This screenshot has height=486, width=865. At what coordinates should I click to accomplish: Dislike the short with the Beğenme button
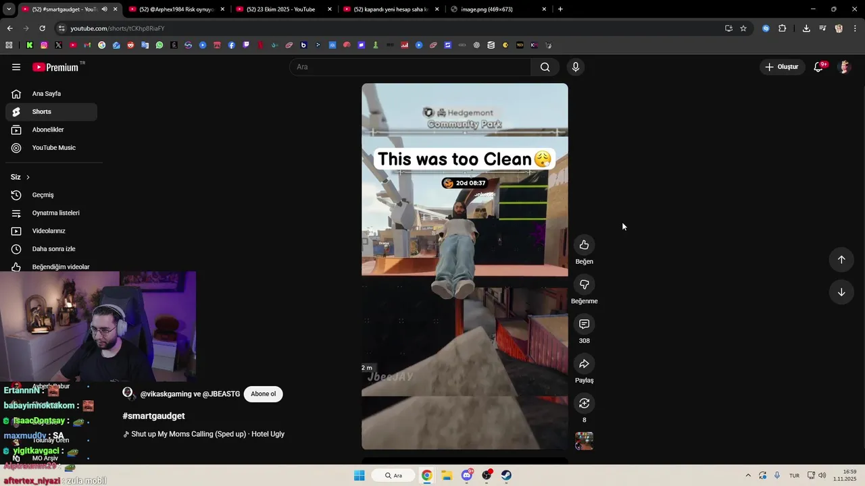[584, 285]
